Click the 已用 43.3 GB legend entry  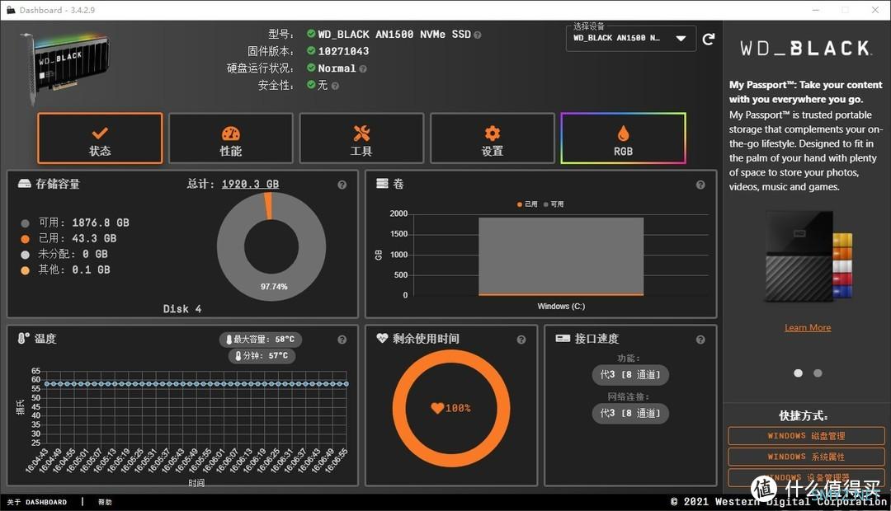68,238
